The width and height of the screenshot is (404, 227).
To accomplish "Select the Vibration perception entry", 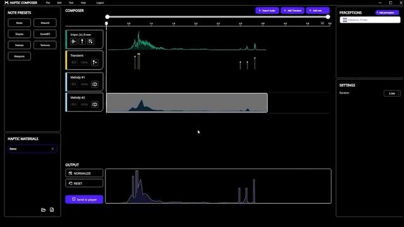I will pyautogui.click(x=370, y=20).
